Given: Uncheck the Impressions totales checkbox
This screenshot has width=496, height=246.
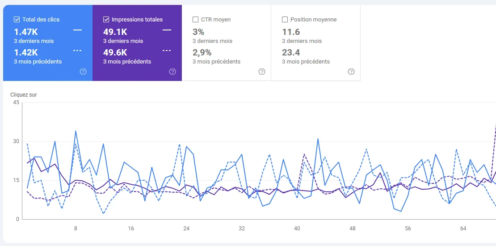Looking at the screenshot, I should (106, 20).
